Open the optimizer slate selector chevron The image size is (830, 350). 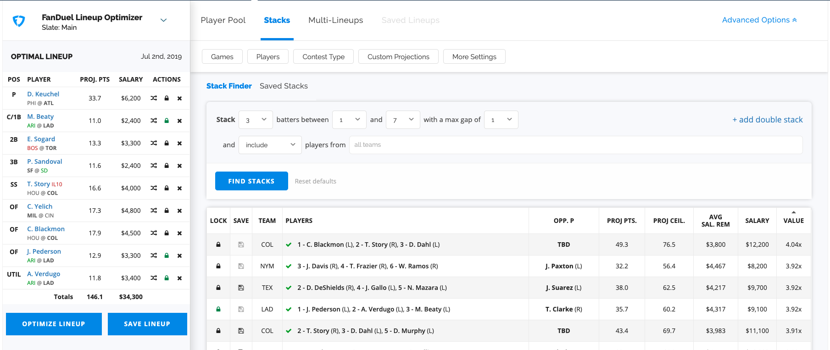(x=163, y=20)
